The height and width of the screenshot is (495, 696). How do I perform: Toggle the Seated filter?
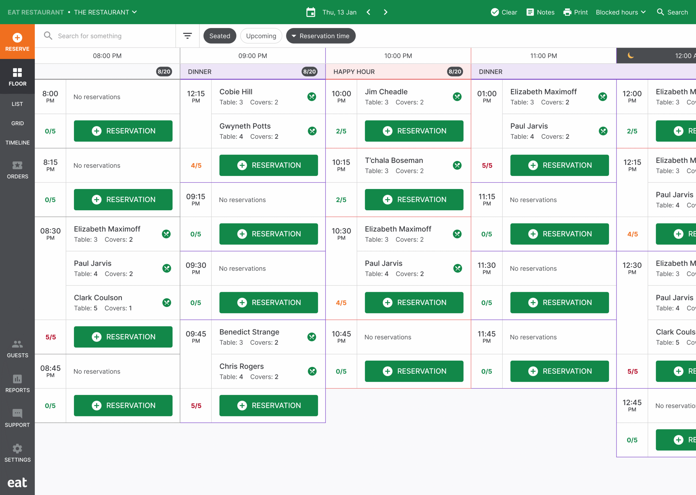[220, 36]
